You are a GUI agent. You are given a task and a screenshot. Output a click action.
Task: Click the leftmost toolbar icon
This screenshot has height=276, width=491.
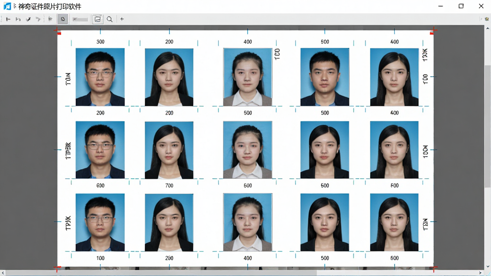coord(8,19)
